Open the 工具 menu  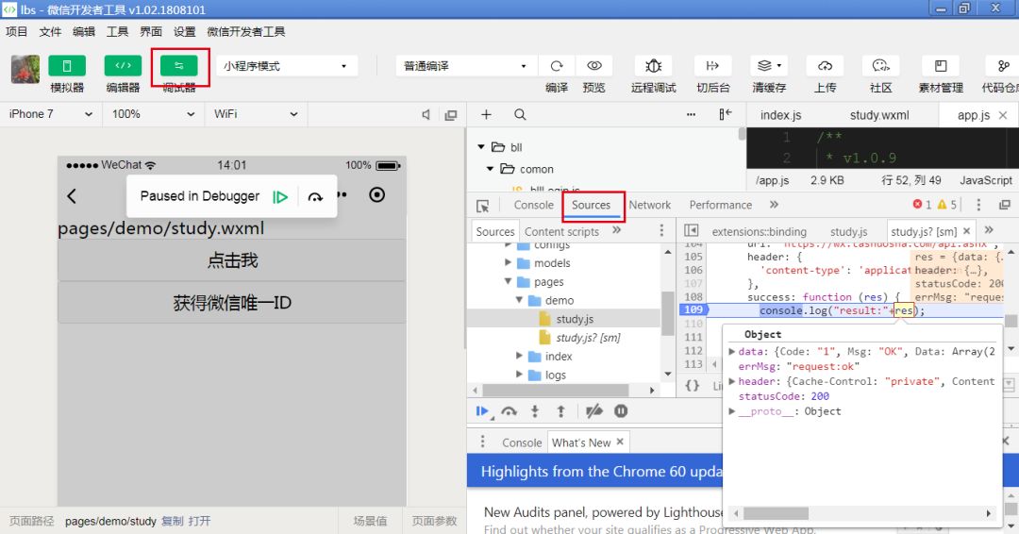[117, 31]
